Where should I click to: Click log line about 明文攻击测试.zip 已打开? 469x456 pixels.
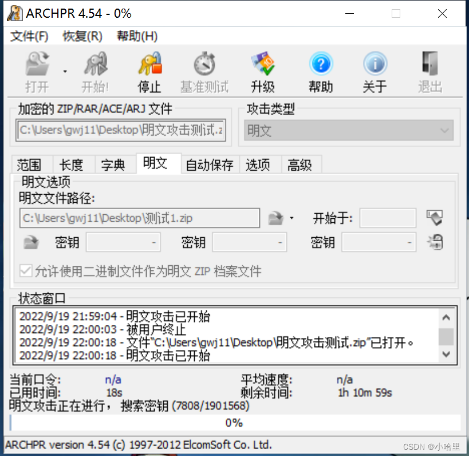click(216, 343)
